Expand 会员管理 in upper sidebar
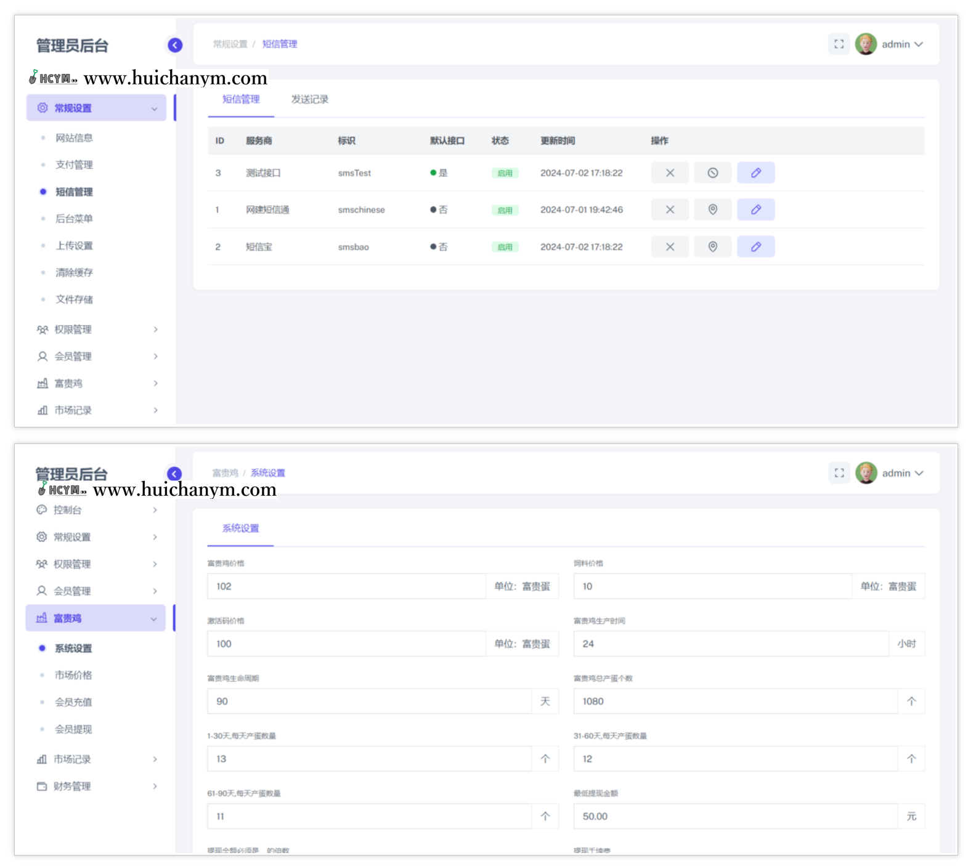Viewport: 968px width, 866px height. tap(96, 357)
